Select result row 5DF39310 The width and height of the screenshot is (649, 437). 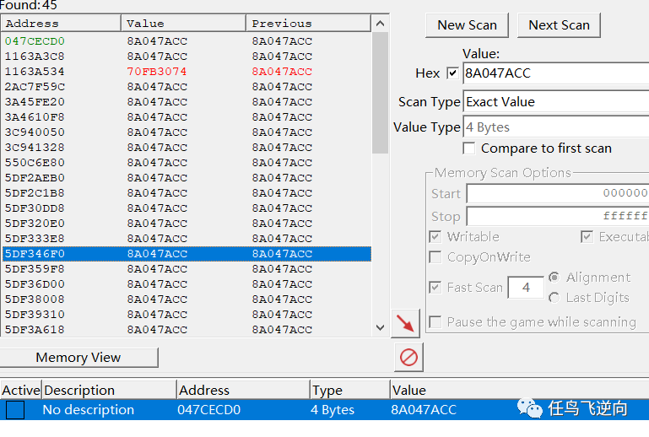tap(187, 314)
